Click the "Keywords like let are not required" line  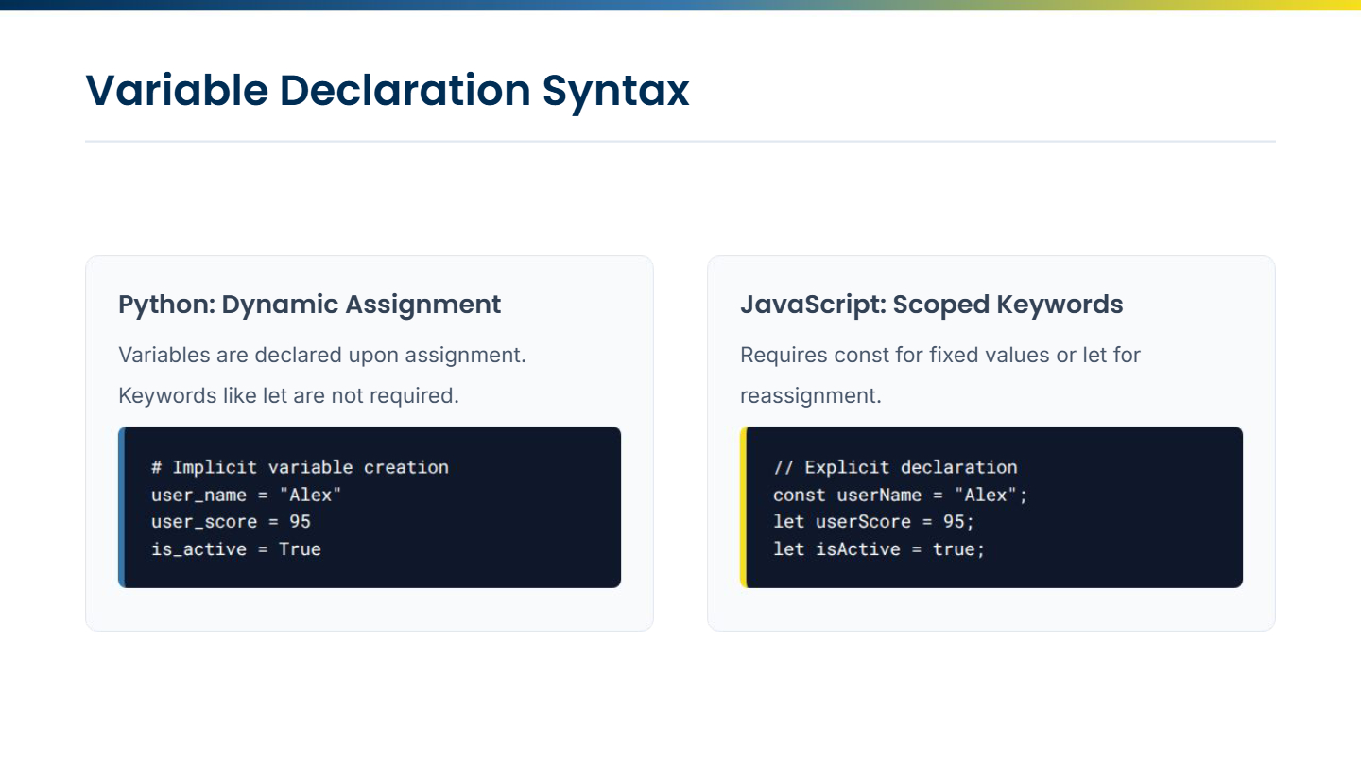(288, 395)
